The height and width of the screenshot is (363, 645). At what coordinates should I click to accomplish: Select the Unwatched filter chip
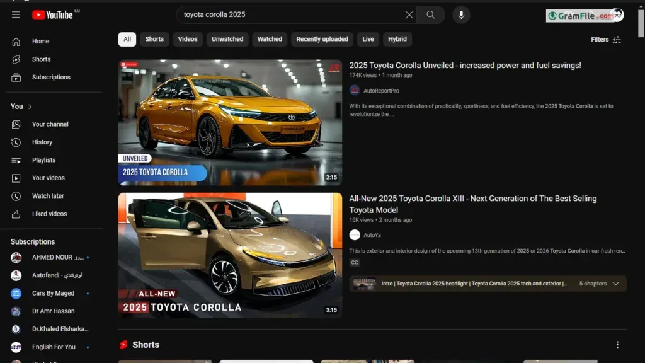[227, 39]
